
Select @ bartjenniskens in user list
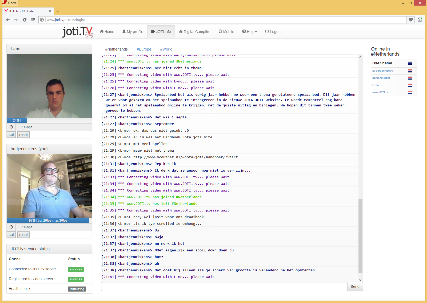click(383, 71)
